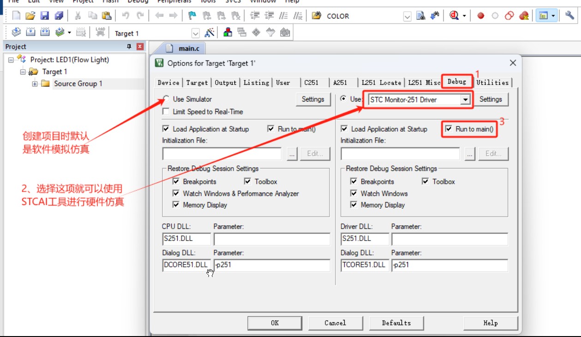Image resolution: width=581 pixels, height=337 pixels.
Task: Toggle simulator side Run to main()
Action: 271,129
